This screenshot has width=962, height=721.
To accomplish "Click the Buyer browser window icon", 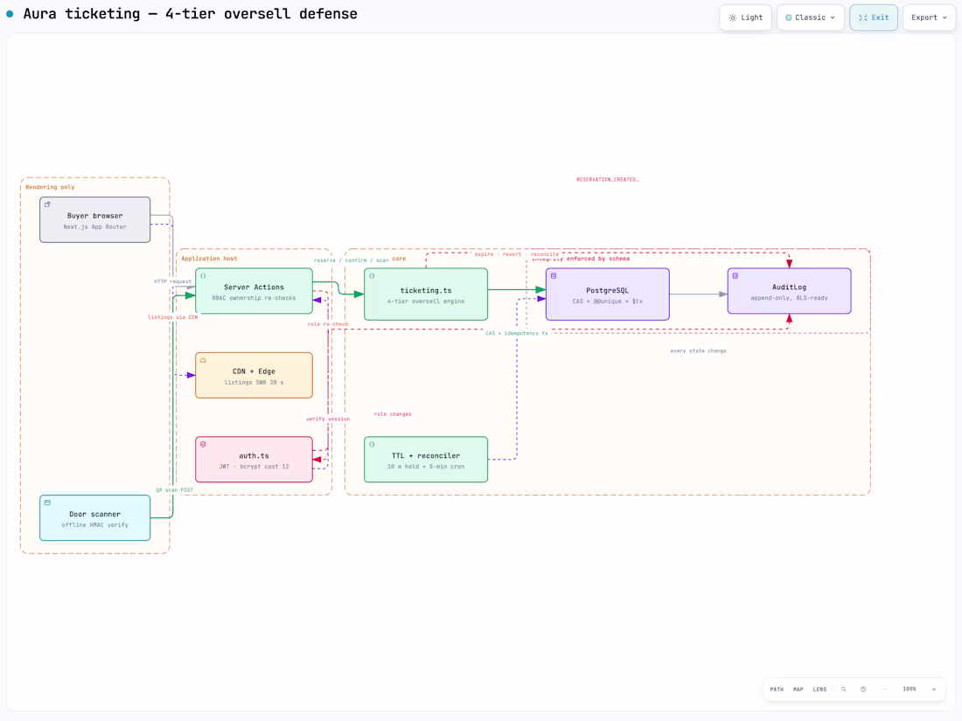I will tap(47, 205).
